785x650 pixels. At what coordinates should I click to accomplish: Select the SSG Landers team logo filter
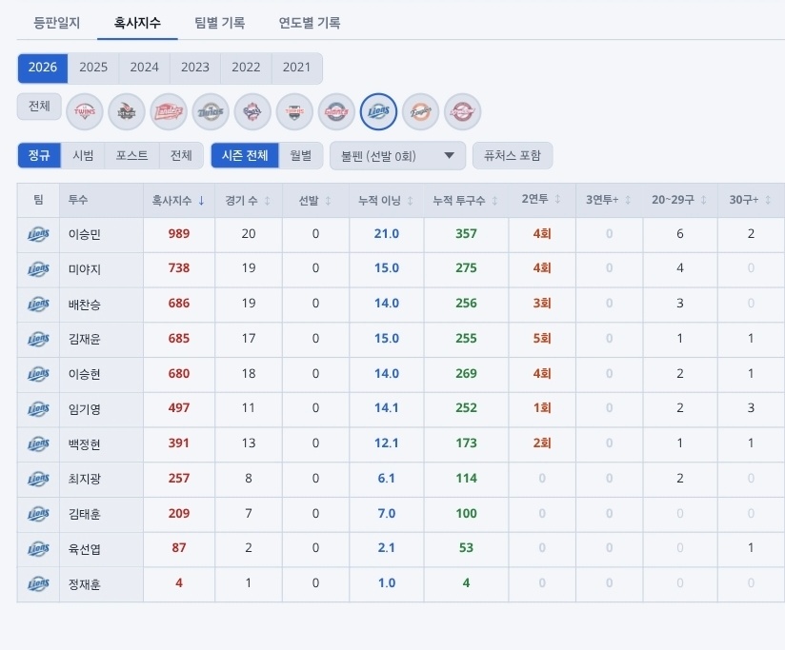[169, 111]
